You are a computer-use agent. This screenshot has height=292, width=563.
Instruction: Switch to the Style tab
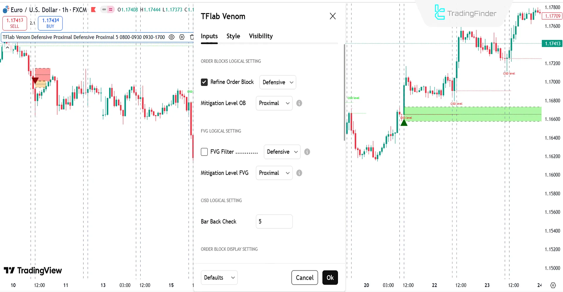(x=233, y=36)
